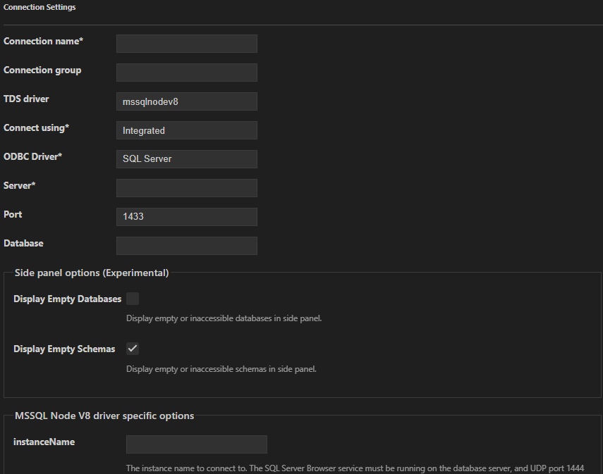
Task: Click the Connection name input field
Action: coord(186,44)
